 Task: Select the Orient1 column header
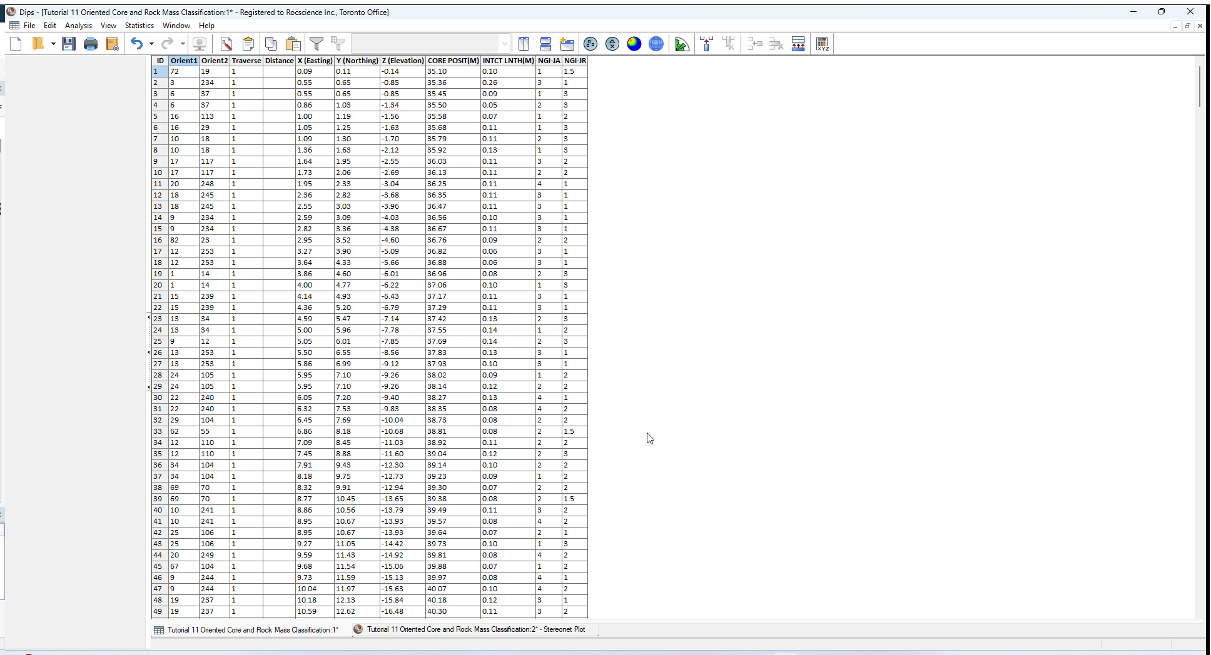click(x=183, y=61)
